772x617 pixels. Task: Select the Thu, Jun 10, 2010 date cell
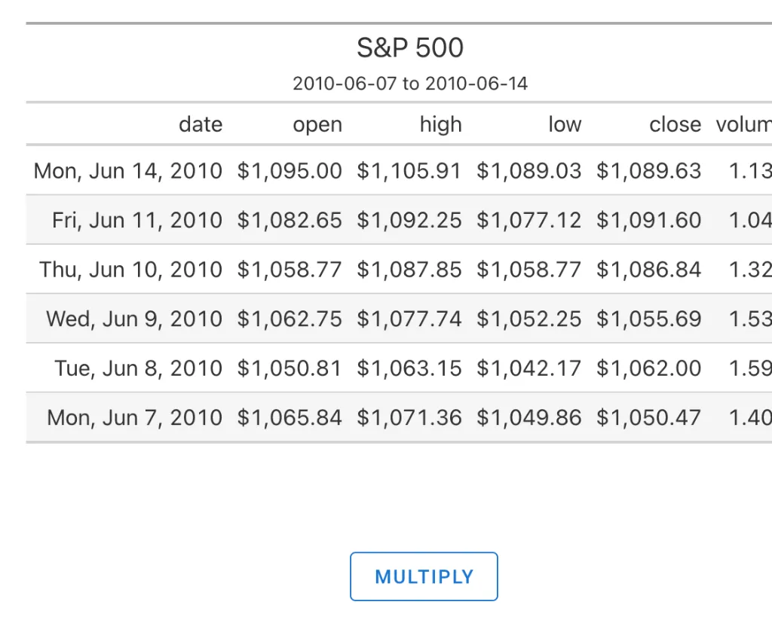[131, 270]
